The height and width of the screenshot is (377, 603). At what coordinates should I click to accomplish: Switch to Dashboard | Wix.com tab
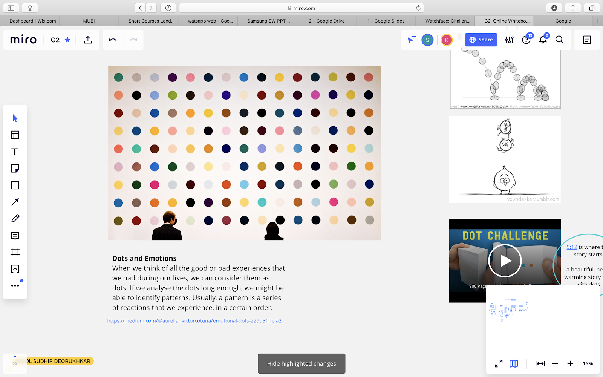[x=33, y=21]
